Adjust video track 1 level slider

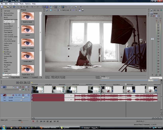pos(20,90)
